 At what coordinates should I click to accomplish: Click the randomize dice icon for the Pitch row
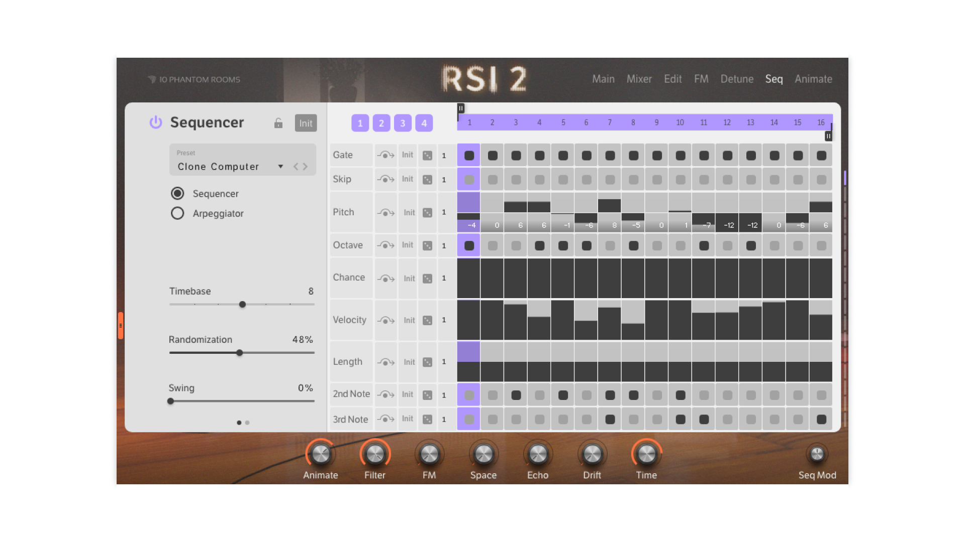[428, 212]
